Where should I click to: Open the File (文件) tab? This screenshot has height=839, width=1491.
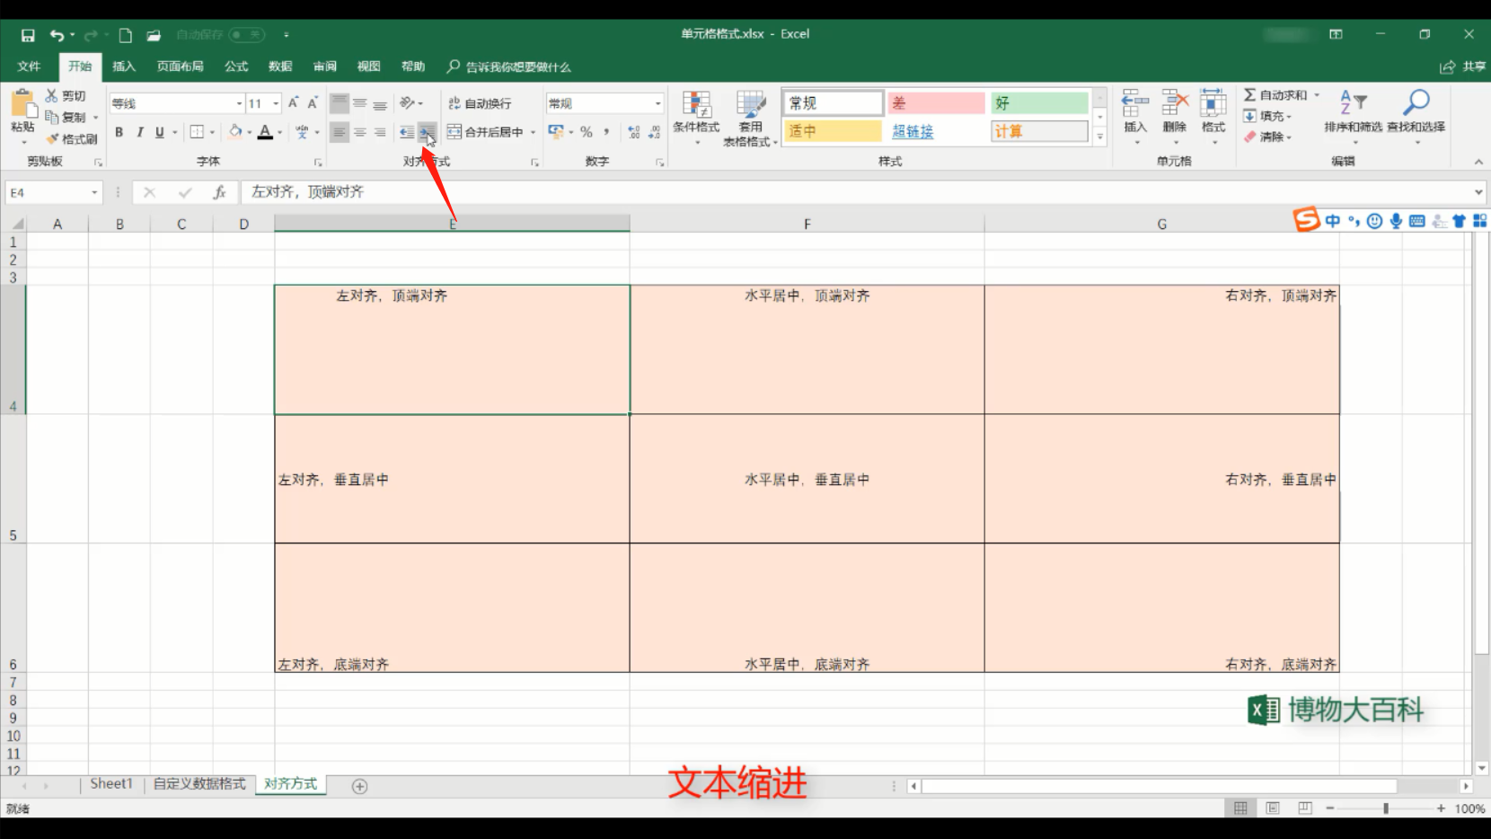tap(29, 66)
